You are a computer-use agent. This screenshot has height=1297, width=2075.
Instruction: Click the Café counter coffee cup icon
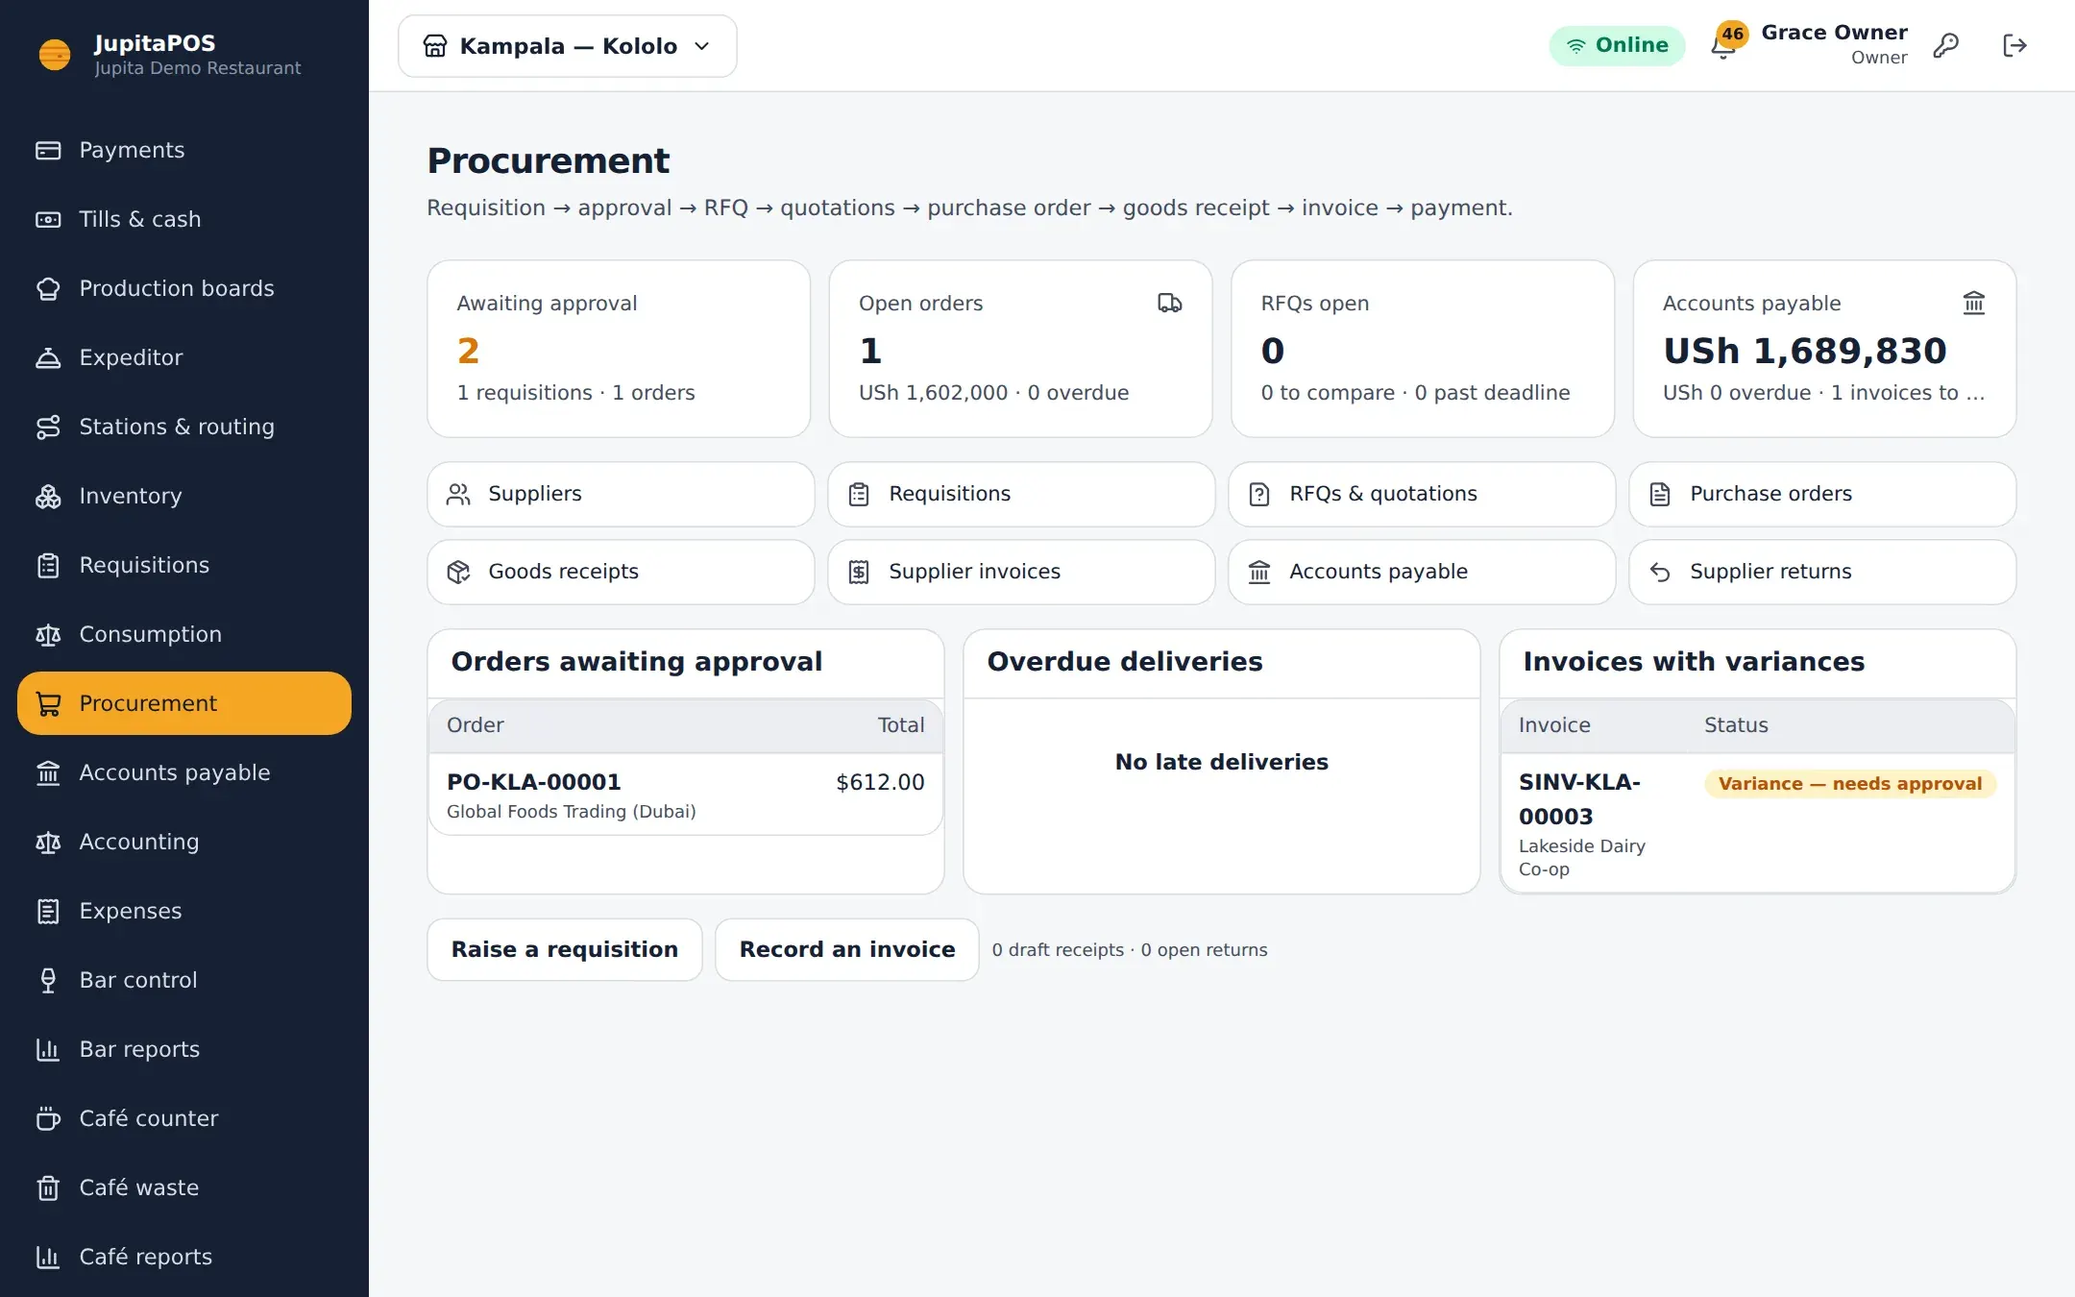point(48,1118)
